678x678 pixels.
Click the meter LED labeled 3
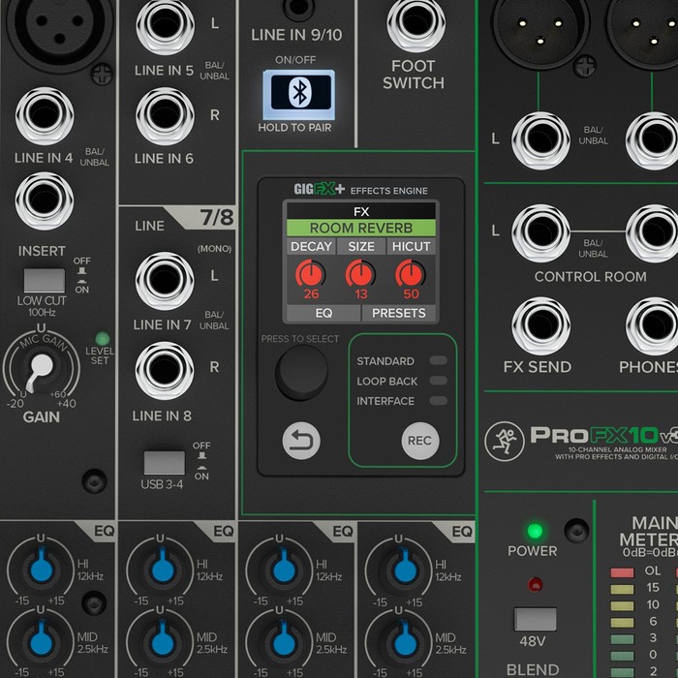coord(622,639)
